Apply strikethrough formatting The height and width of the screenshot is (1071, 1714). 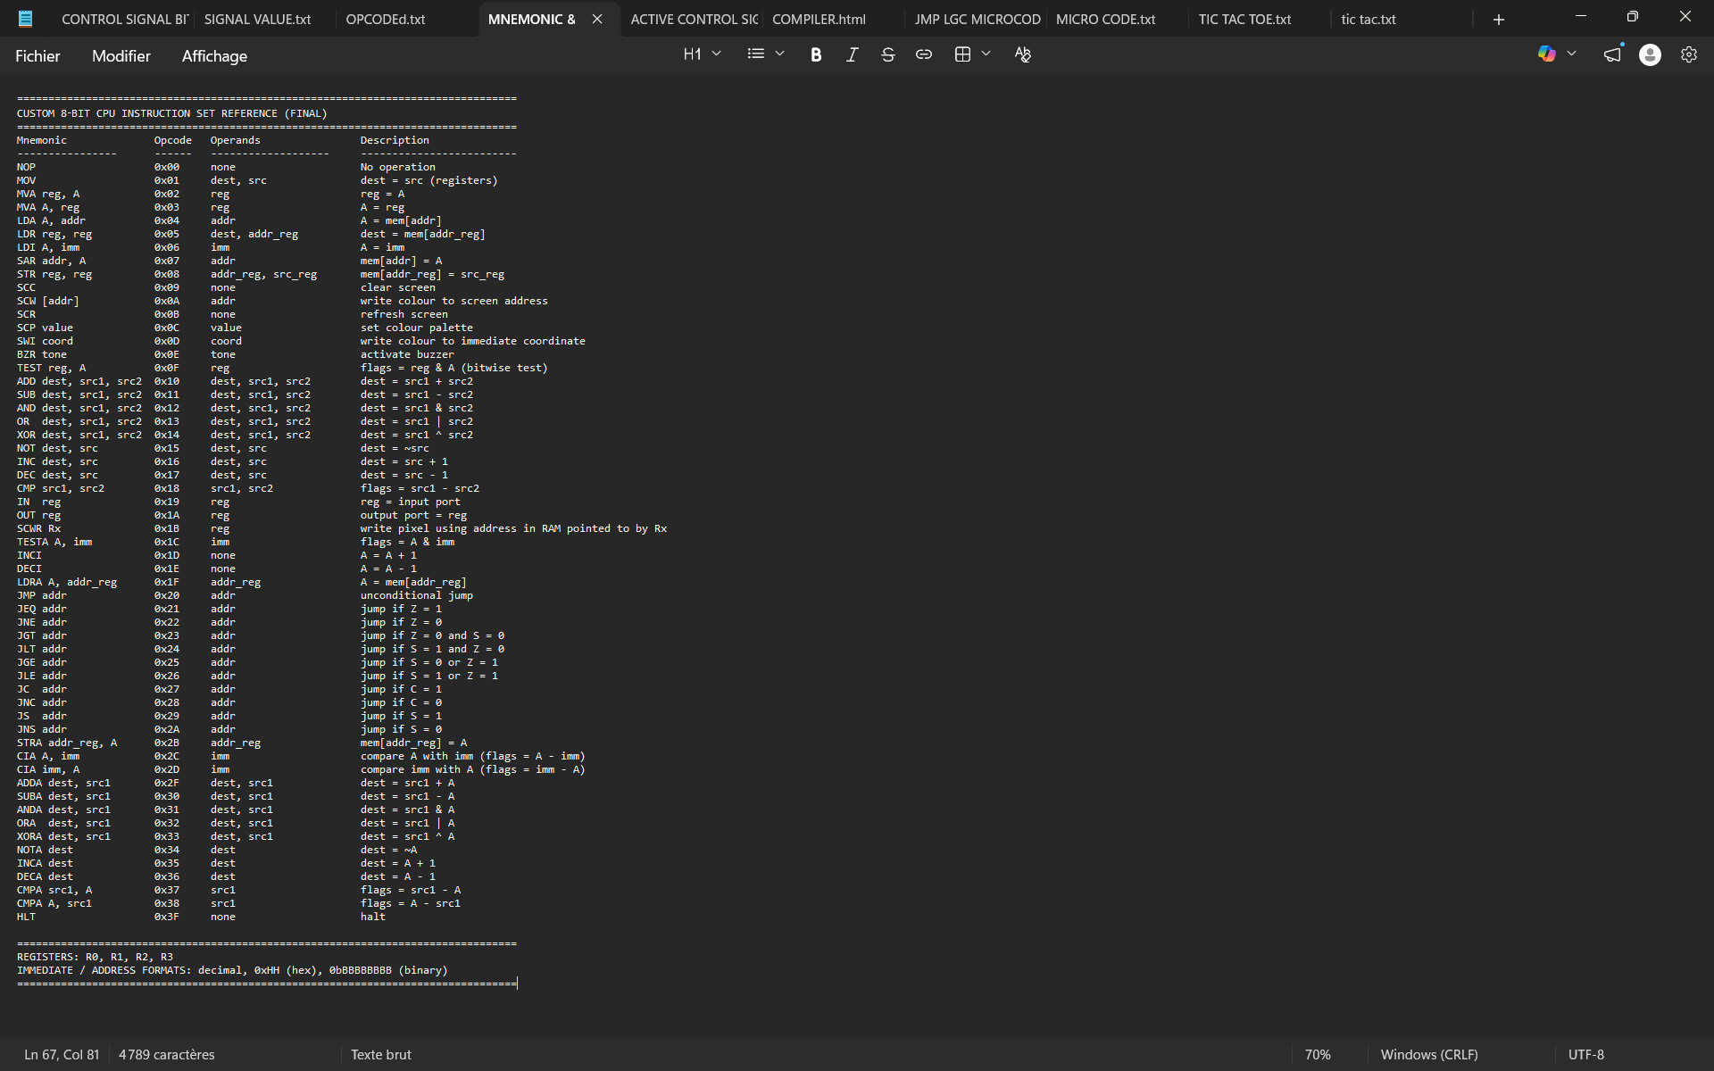(887, 54)
